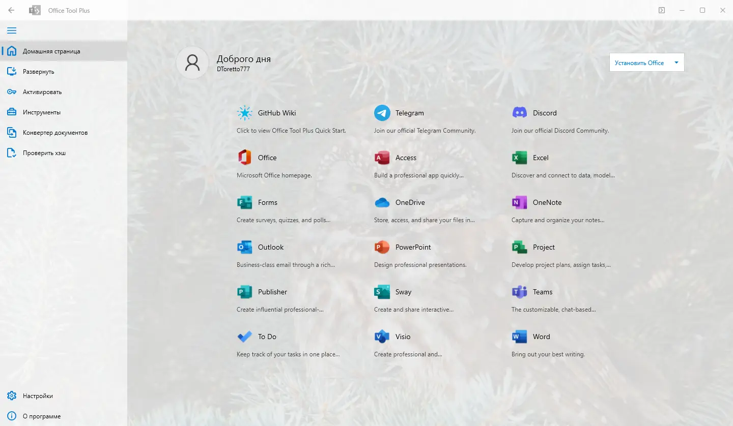The width and height of the screenshot is (733, 426).
Task: Select О программе in the sidebar
Action: [64, 416]
